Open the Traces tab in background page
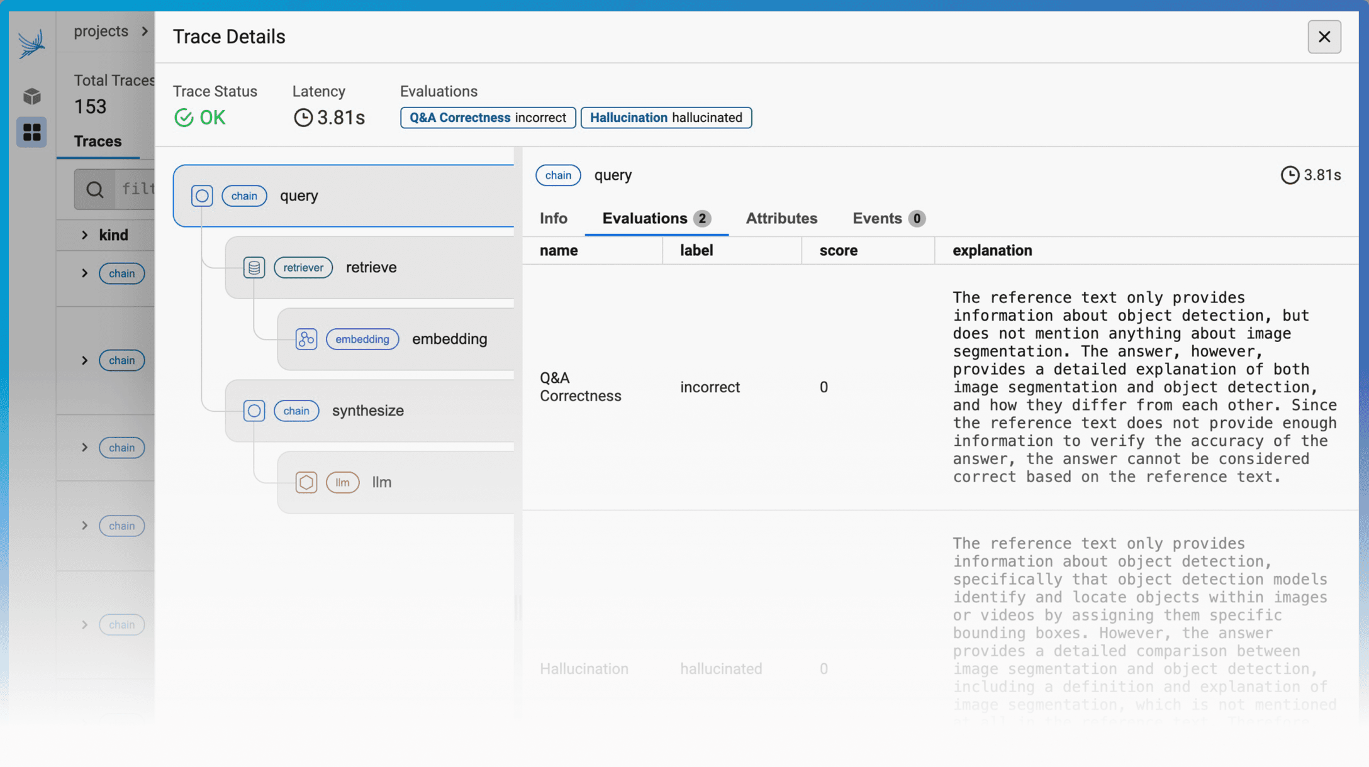 pos(98,141)
